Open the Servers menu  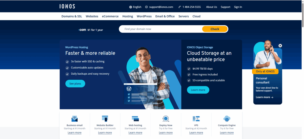click(183, 17)
